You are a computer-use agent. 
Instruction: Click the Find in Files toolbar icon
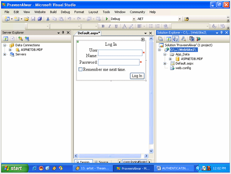point(186,19)
